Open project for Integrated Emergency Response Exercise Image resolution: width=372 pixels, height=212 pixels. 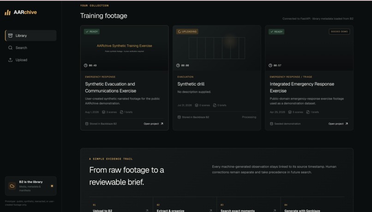tap(338, 124)
